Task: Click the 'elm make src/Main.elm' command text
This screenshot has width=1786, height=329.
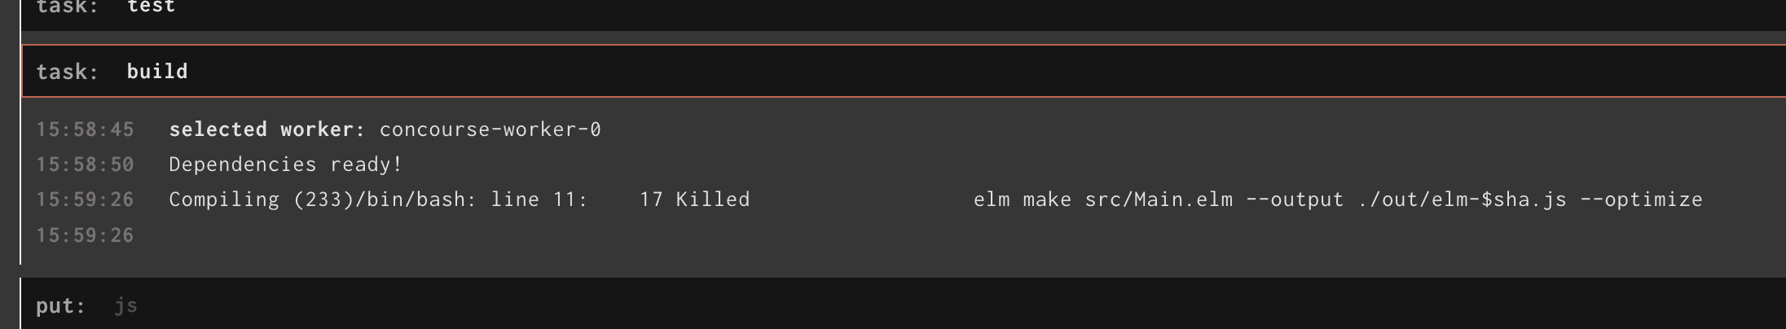Action: 1103,200
